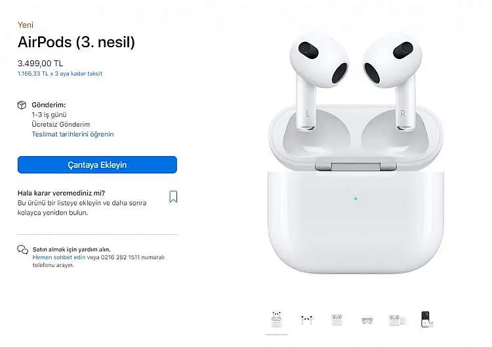The height and width of the screenshot is (347, 492).
Task: Click the shipping box icon beside Gönderim
Action: (x=22, y=105)
